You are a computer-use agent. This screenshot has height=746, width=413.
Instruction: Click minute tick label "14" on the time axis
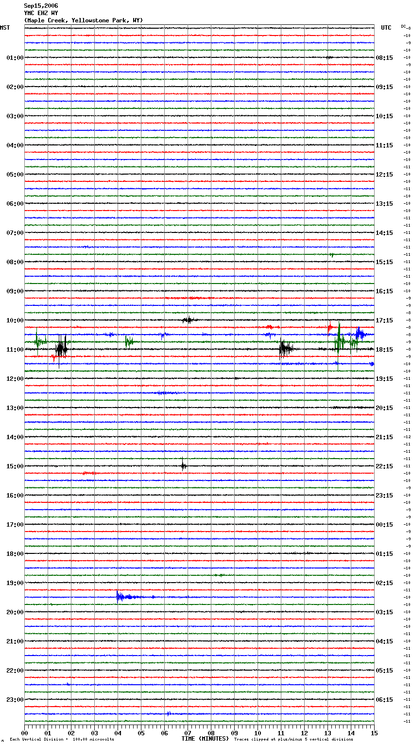coord(351,733)
